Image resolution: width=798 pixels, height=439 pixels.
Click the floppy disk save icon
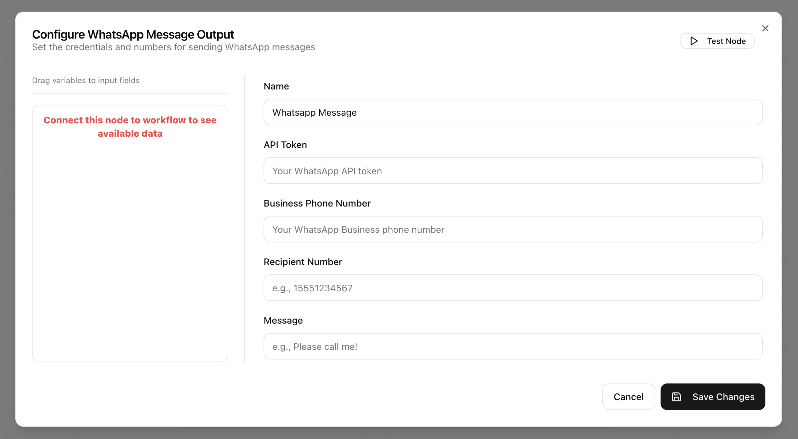[x=677, y=397]
